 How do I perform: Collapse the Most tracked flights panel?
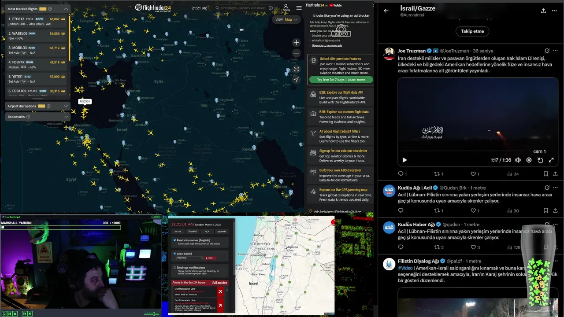point(66,9)
